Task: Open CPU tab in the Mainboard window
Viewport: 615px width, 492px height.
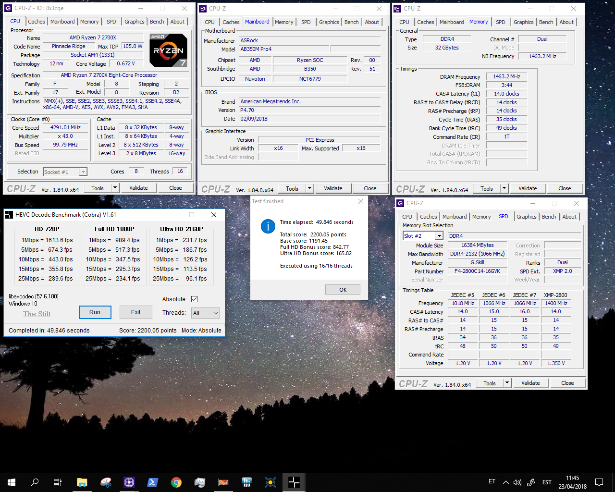Action: click(x=210, y=22)
